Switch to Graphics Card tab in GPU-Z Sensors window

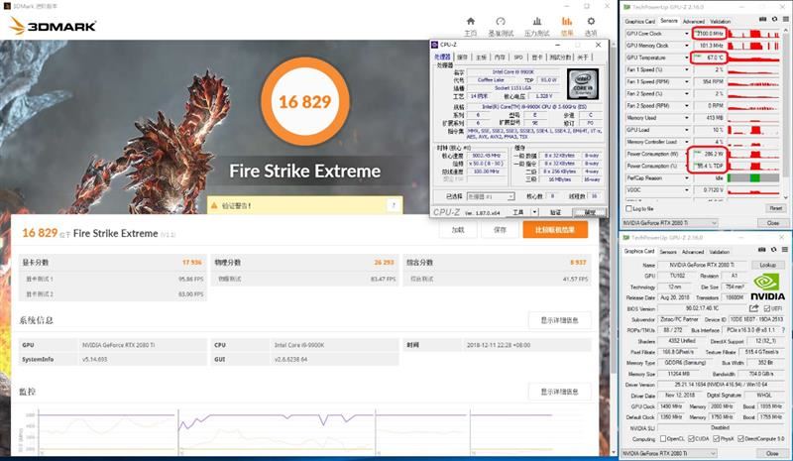(639, 21)
